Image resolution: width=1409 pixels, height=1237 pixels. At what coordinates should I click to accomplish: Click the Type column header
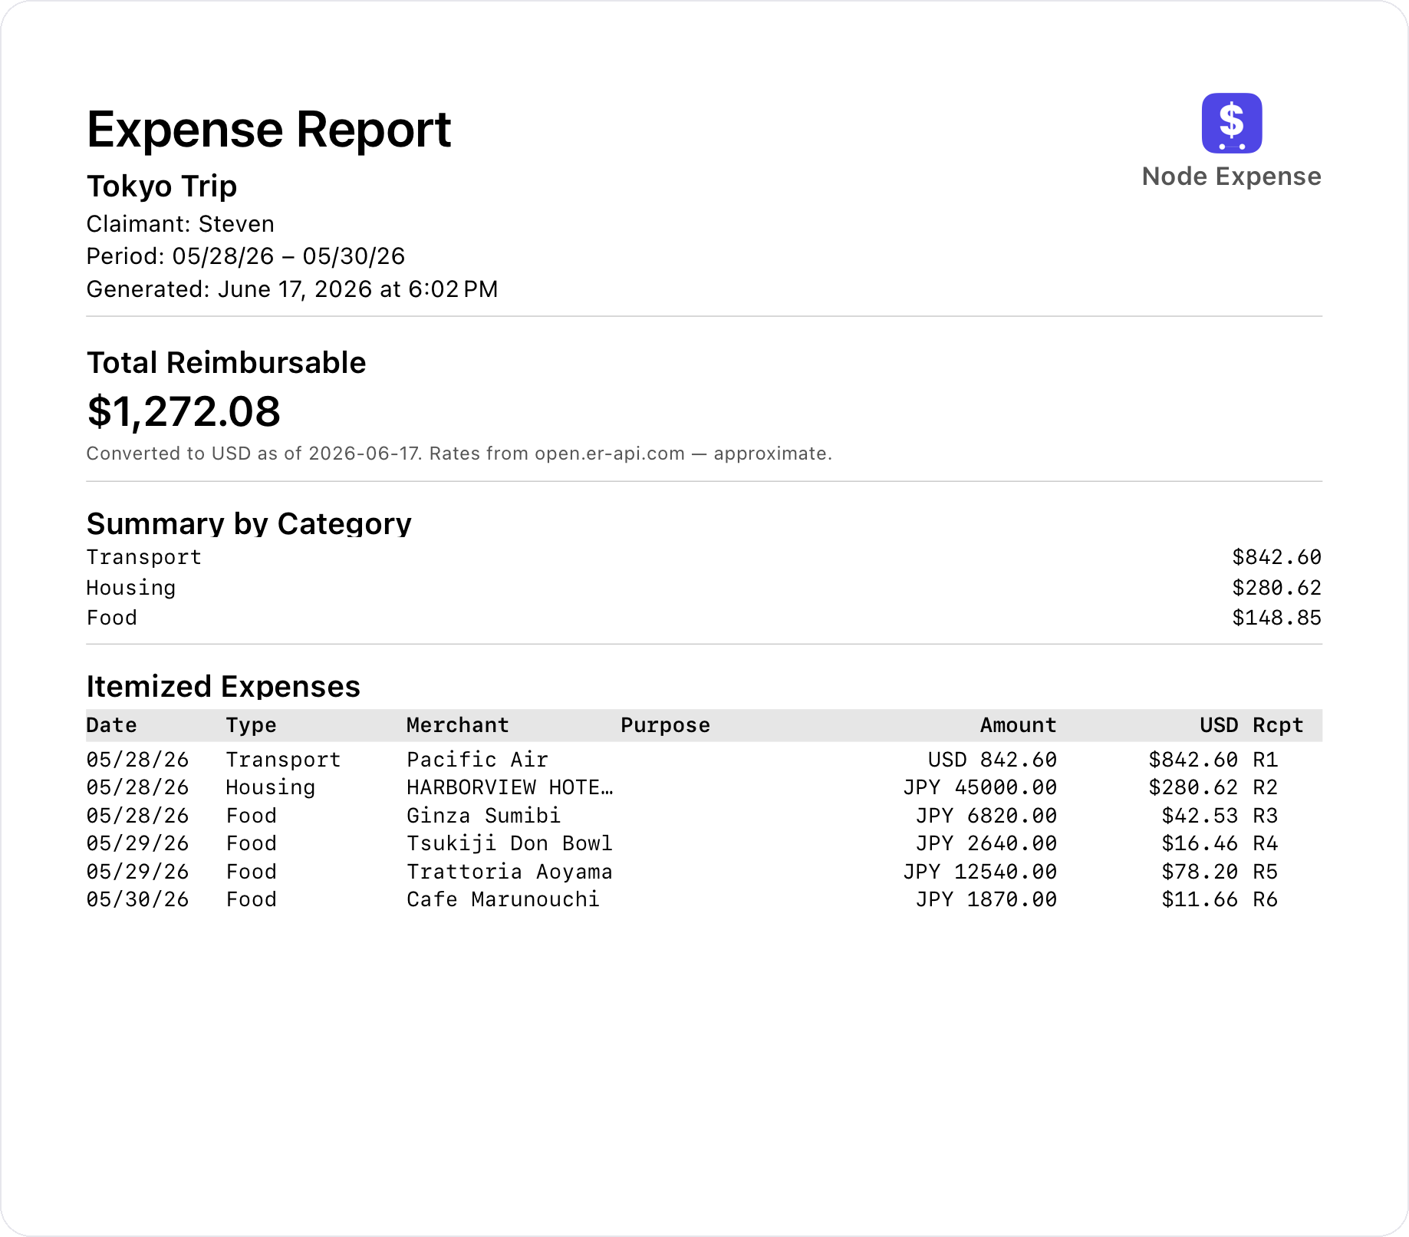(x=251, y=726)
